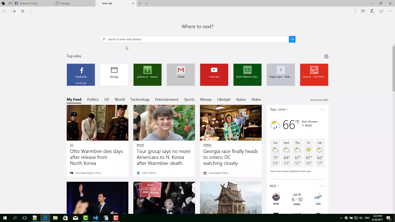Image resolution: width=395 pixels, height=222 pixels.
Task: Open the Action Center notifications icon
Action: click(x=388, y=218)
